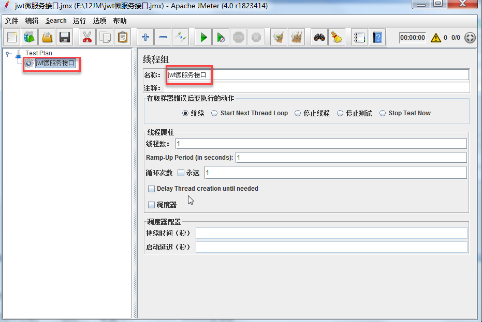Click the 注释 comment field
The width and height of the screenshot is (482, 322).
point(317,88)
